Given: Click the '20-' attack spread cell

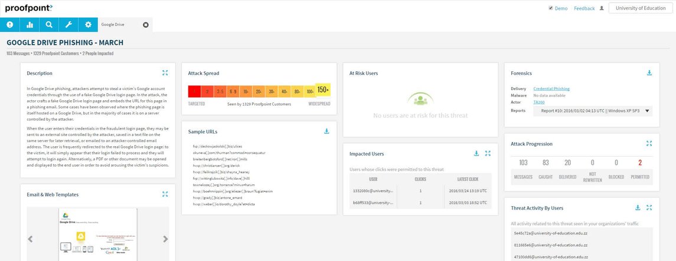Looking at the screenshot, I should [x=258, y=91].
